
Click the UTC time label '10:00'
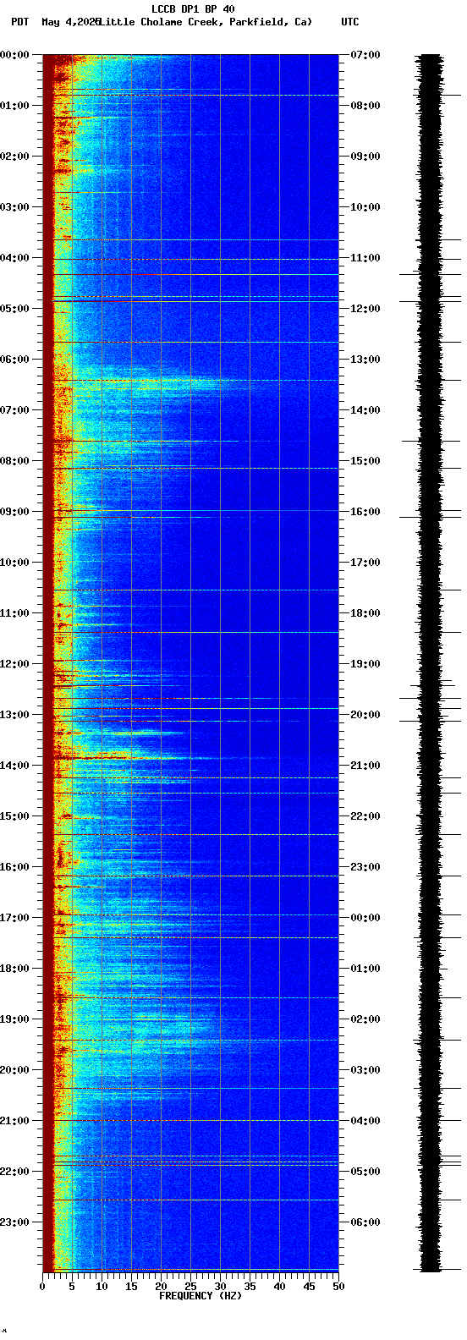[x=365, y=207]
